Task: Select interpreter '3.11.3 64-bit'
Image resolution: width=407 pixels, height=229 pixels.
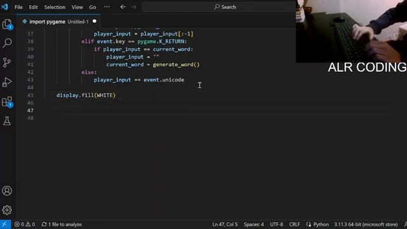Action: click(366, 225)
